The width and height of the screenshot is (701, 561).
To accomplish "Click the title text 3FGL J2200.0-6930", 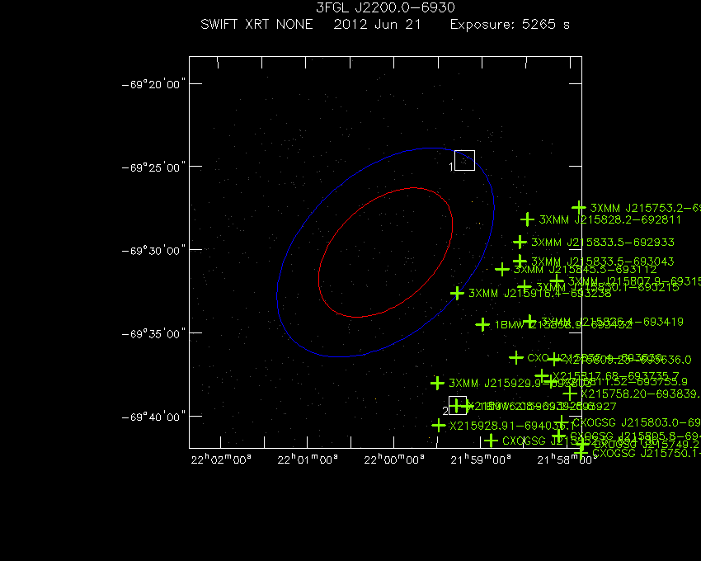I will tap(385, 7).
